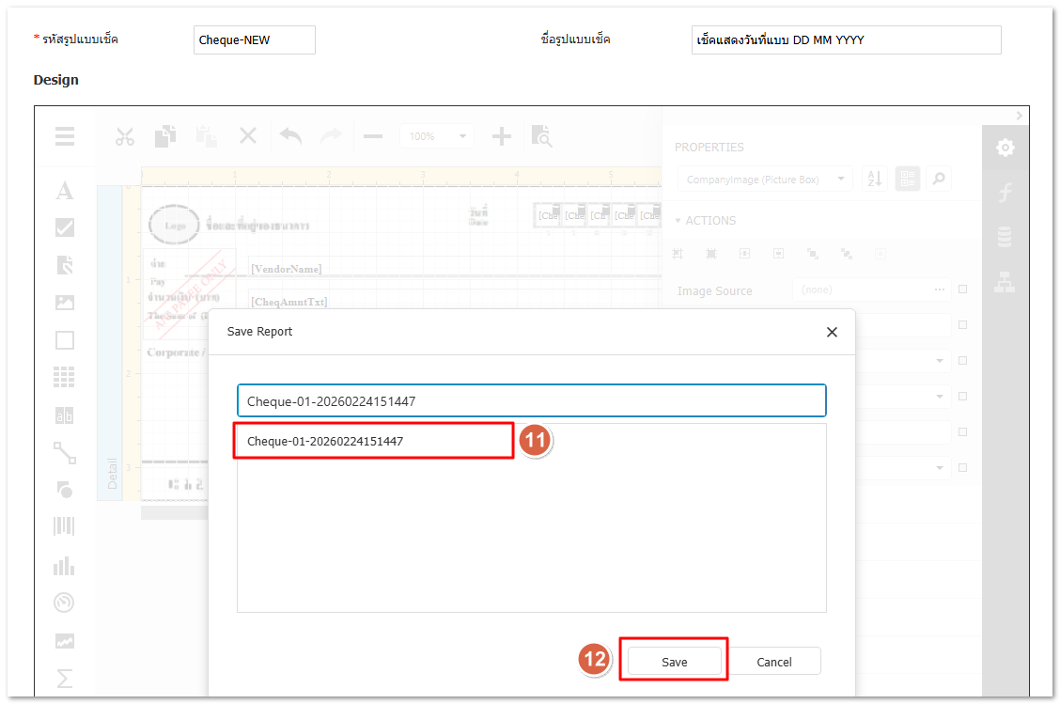
Task: Click the Undo arrow icon
Action: [x=290, y=136]
